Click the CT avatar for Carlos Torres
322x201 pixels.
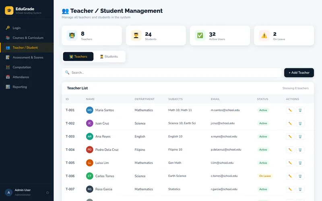pos(89,176)
